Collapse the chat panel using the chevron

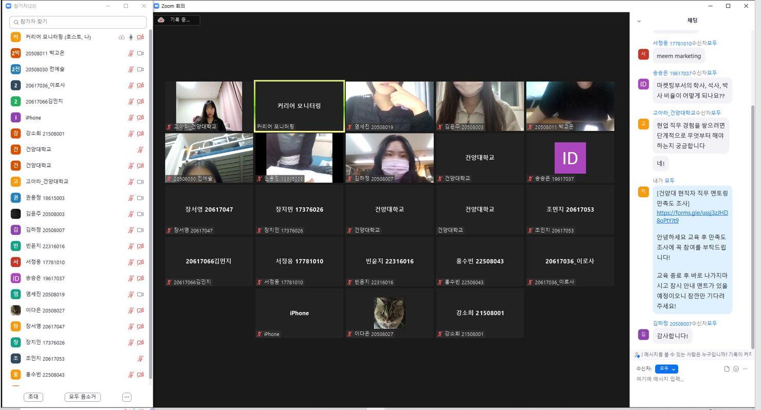(639, 21)
